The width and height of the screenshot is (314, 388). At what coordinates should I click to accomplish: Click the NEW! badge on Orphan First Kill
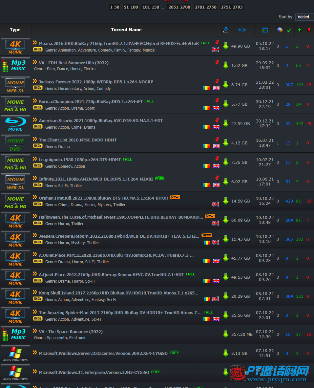click(x=175, y=197)
